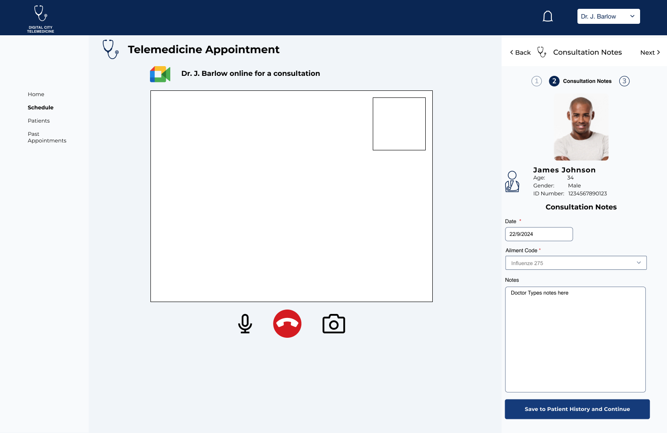
Task: Go Back from Consultation Notes
Action: (x=521, y=52)
